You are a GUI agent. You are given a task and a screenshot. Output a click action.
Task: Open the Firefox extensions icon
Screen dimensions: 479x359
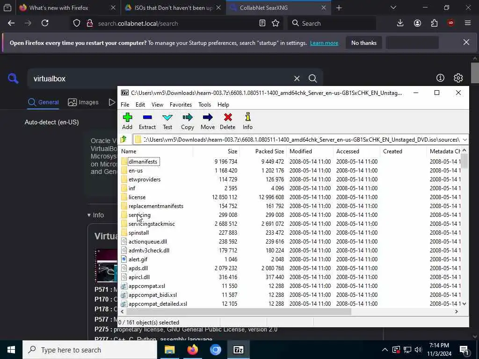434,23
